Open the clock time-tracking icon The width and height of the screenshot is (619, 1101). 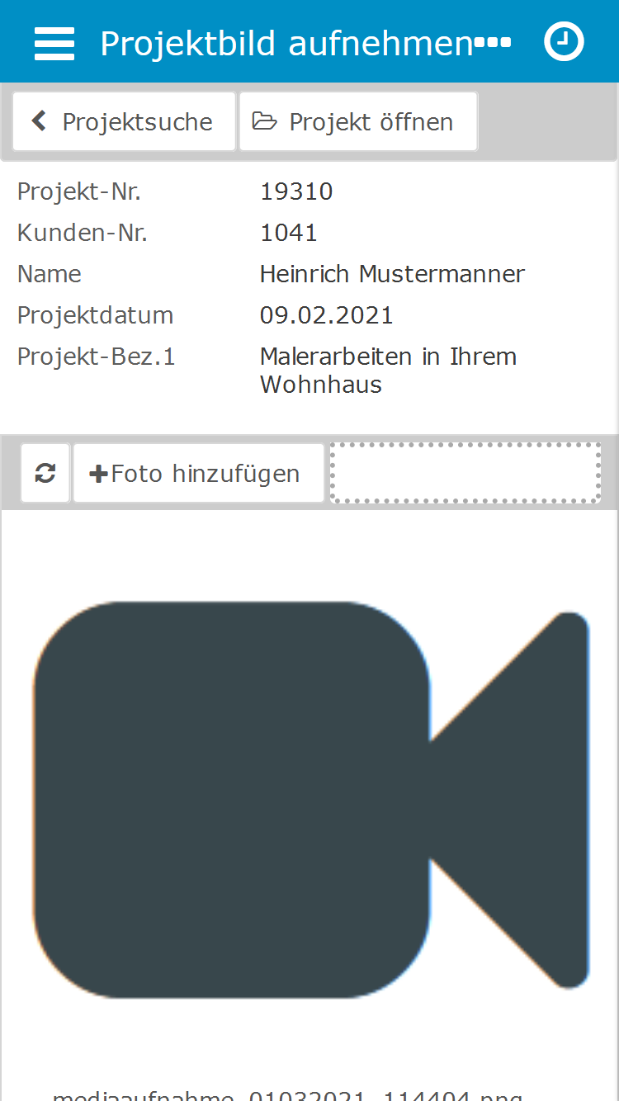coord(565,41)
